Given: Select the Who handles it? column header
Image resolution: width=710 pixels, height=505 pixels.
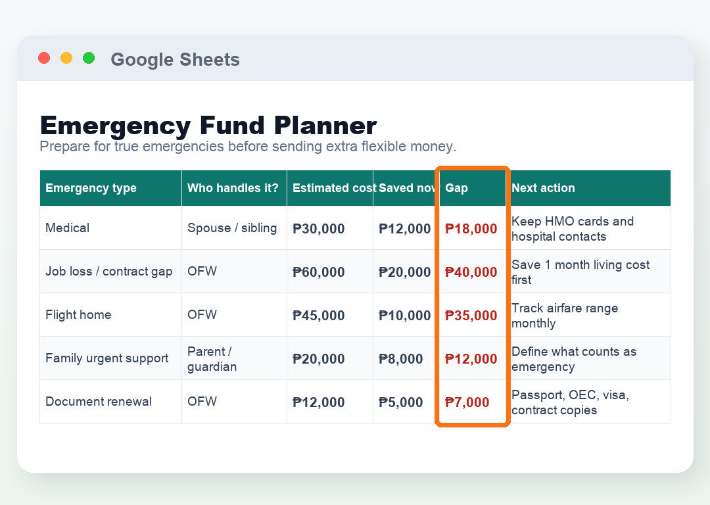Looking at the screenshot, I should (234, 188).
